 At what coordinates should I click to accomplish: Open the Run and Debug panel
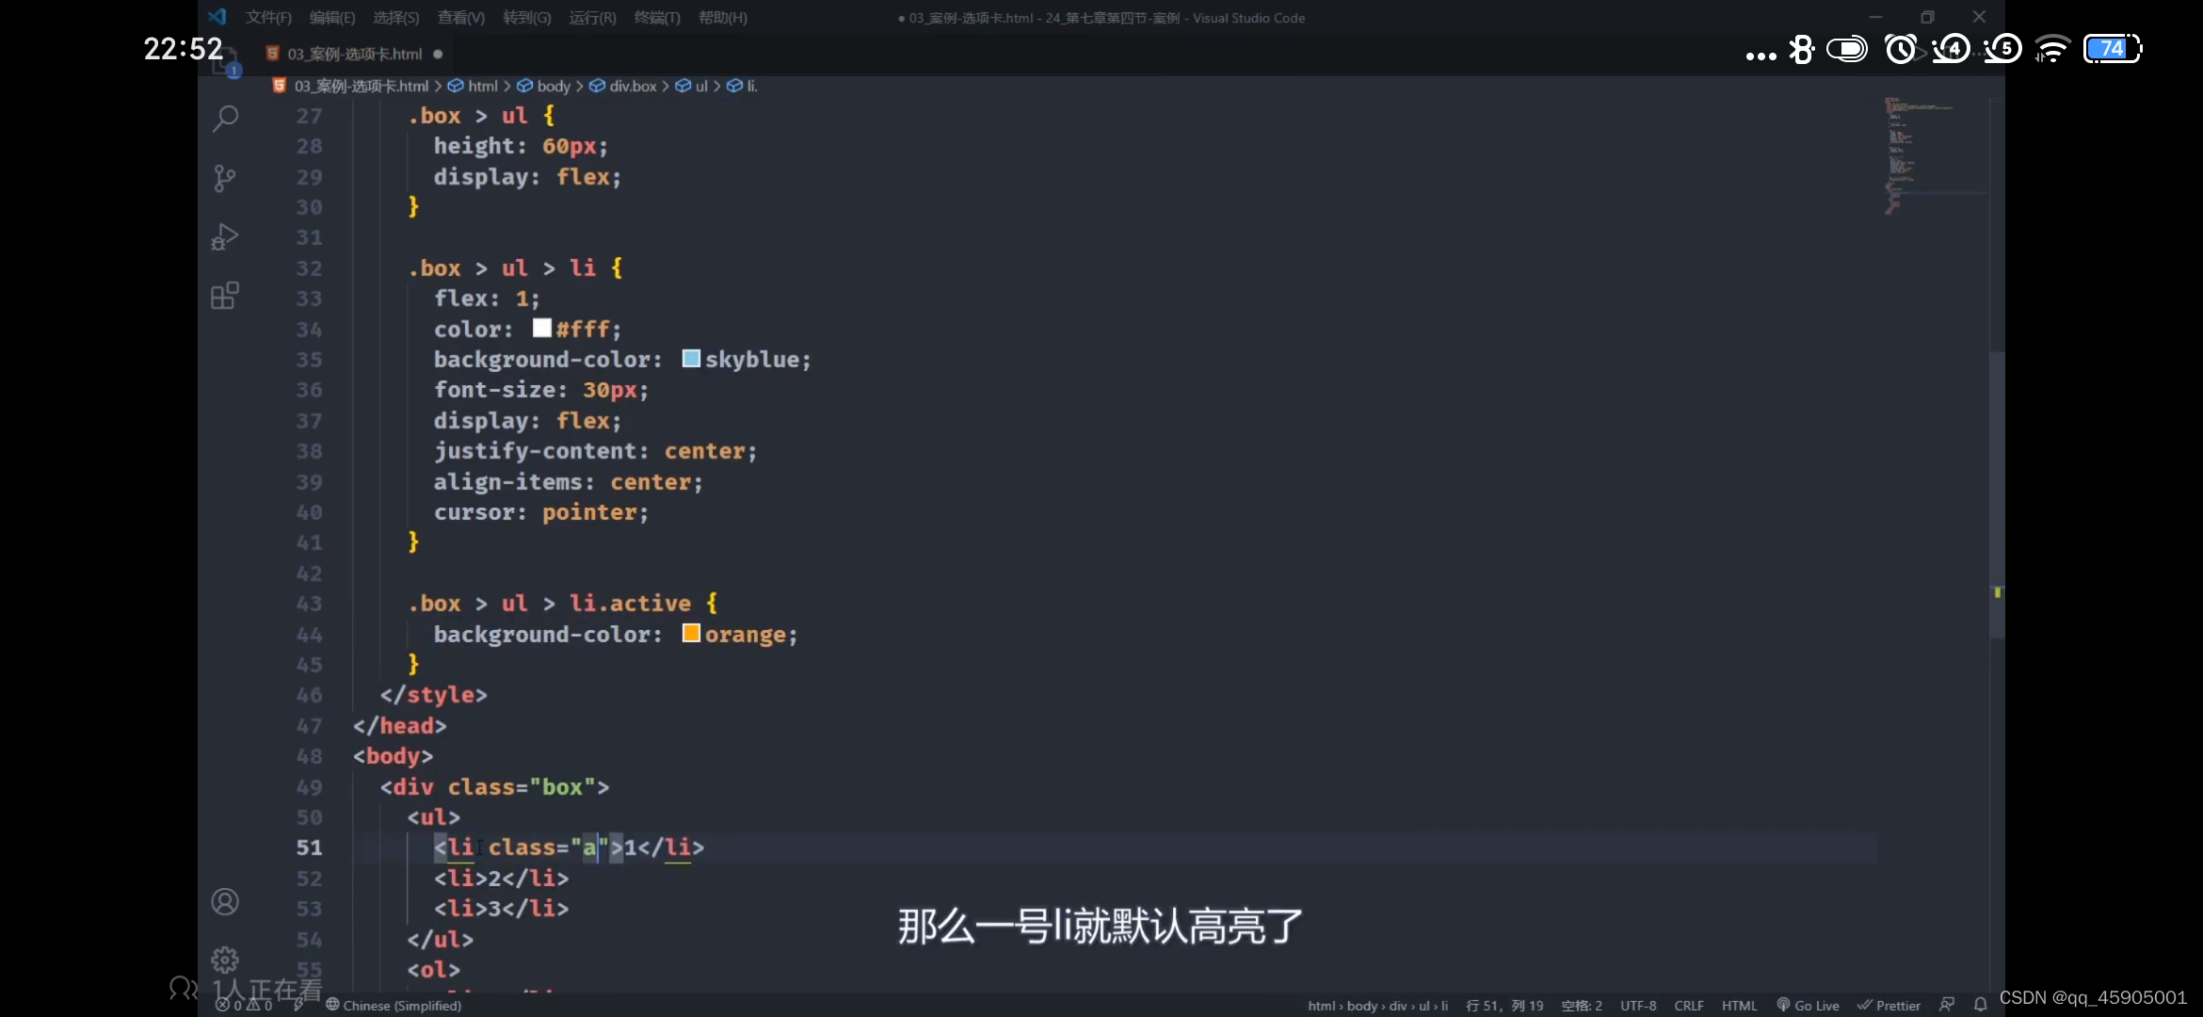pos(224,236)
